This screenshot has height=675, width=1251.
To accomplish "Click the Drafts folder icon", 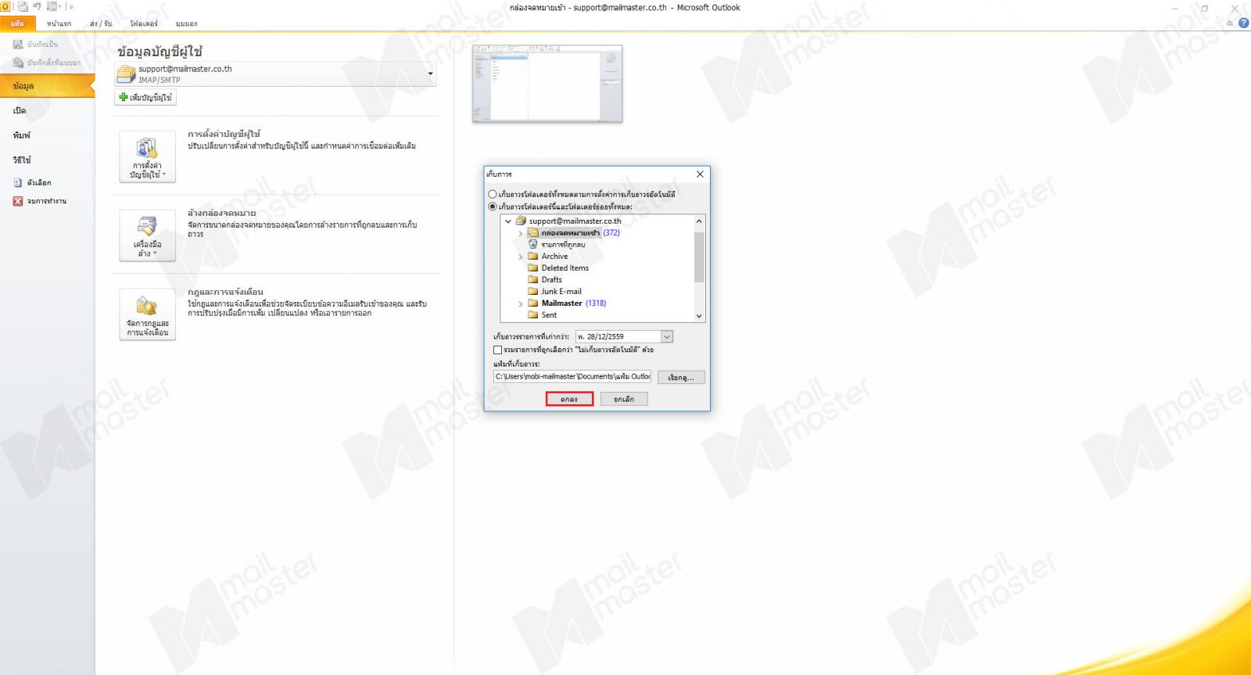I will coord(533,280).
